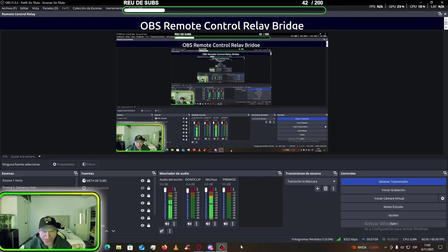Open File Explorer from the taskbar
Viewport: 448px width, 252px height.
pyautogui.click(x=119, y=247)
